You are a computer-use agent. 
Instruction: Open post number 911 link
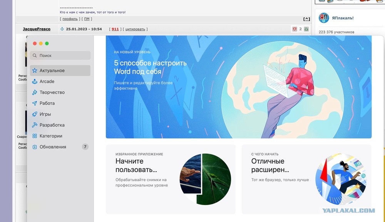(115, 29)
